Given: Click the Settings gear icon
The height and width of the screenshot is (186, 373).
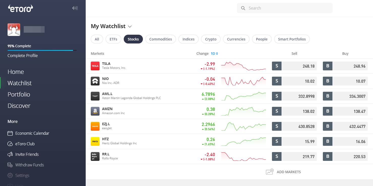Looking at the screenshot, I should pos(10,175).
